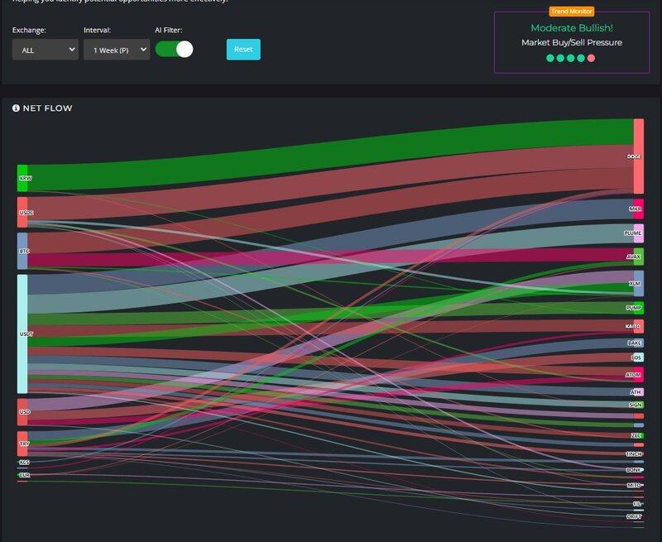Select the BTC source node

pos(22,252)
